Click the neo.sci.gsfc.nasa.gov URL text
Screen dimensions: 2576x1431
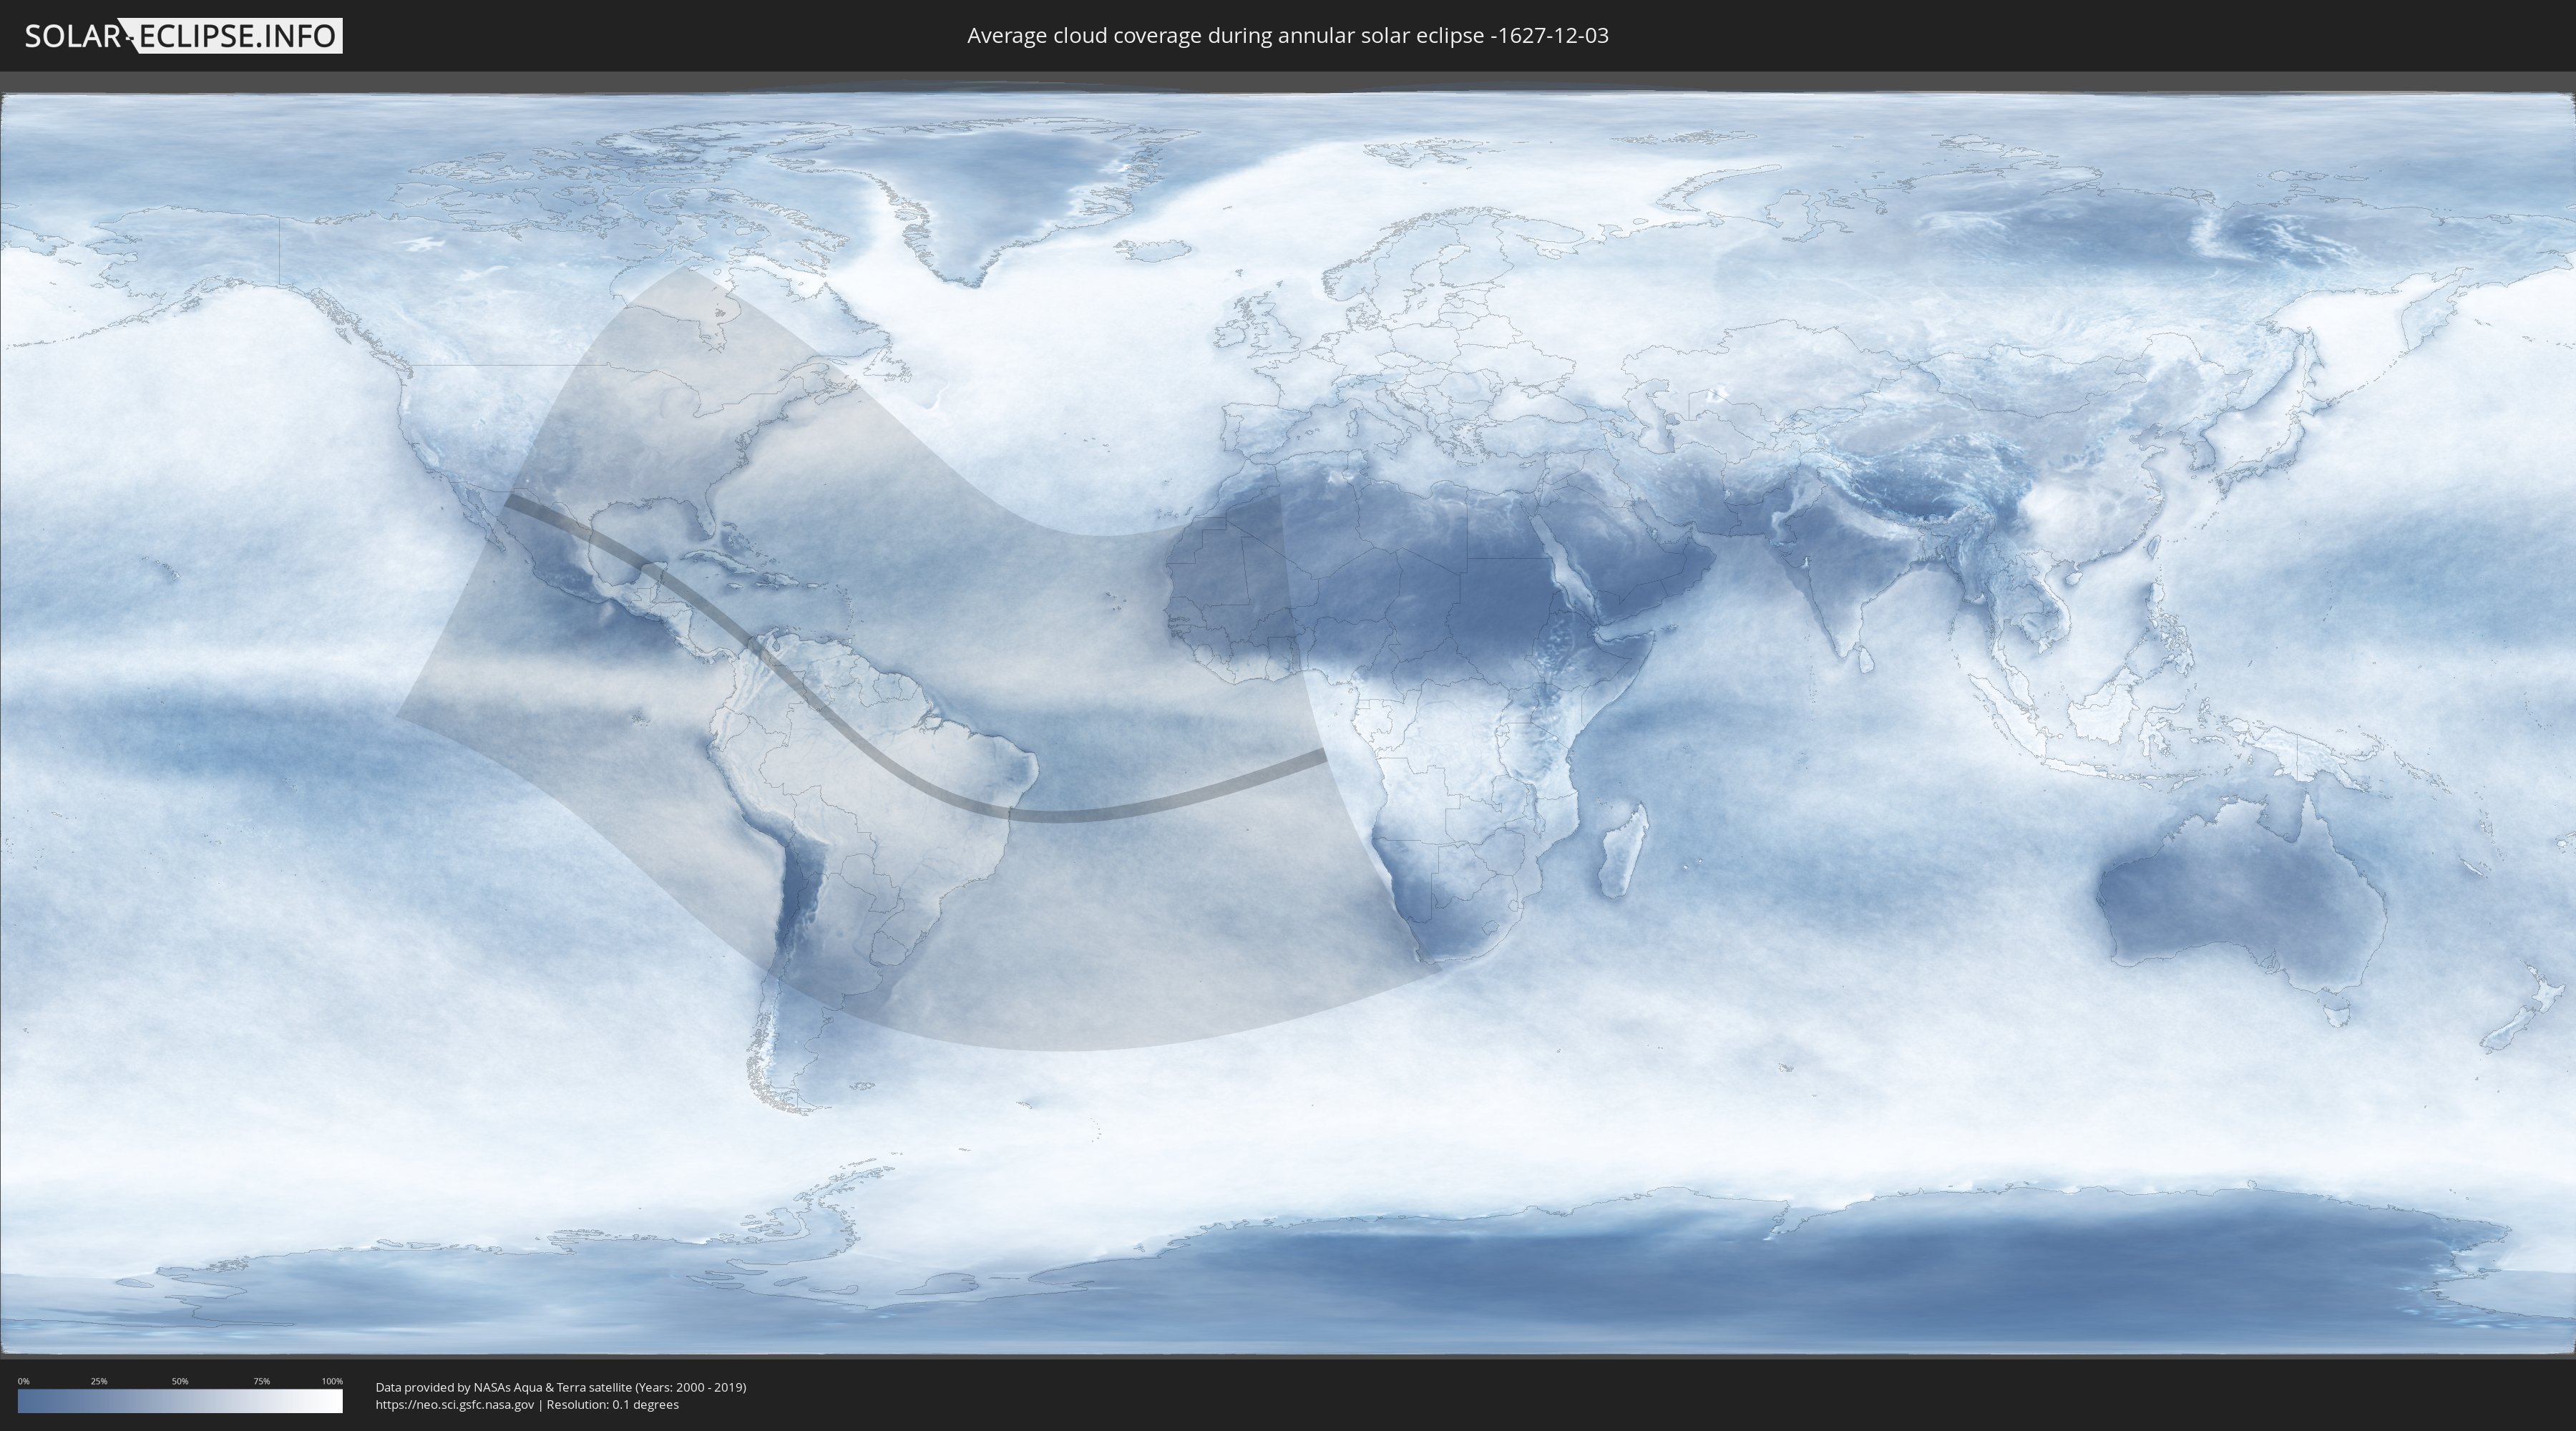coord(455,1404)
